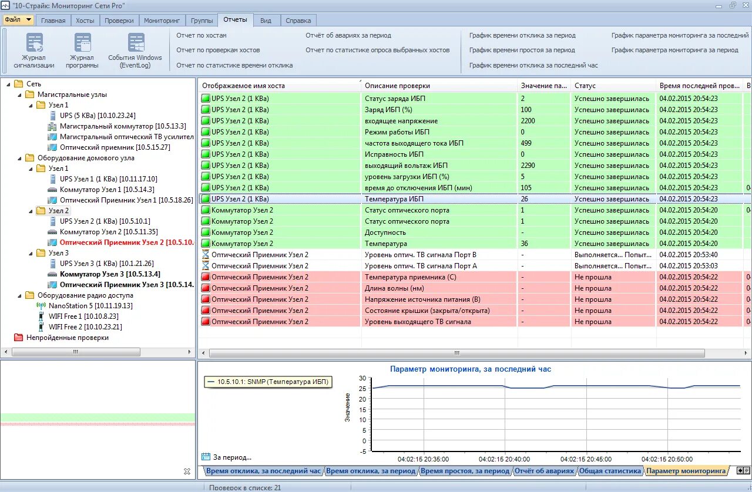Select the Время простоя, за период tab
Screen dimensions: 752x492
click(465, 471)
